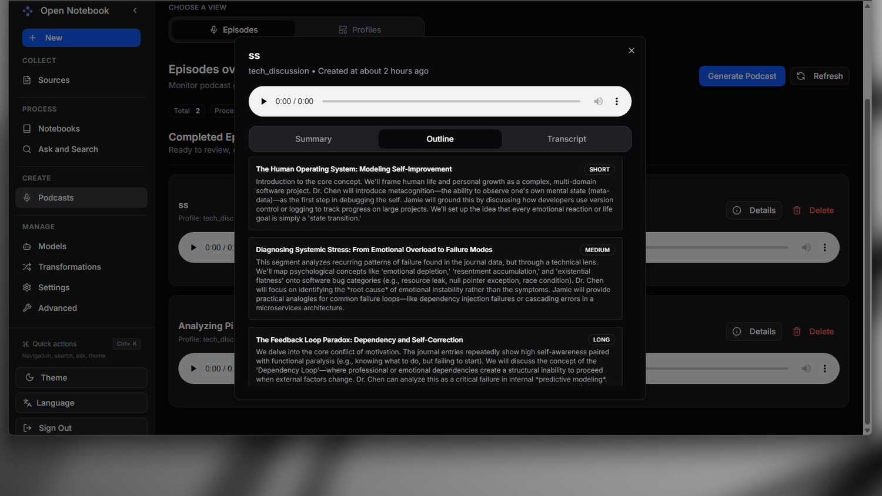The image size is (882, 496).
Task: Open Settings from the sidebar
Action: click(81, 287)
